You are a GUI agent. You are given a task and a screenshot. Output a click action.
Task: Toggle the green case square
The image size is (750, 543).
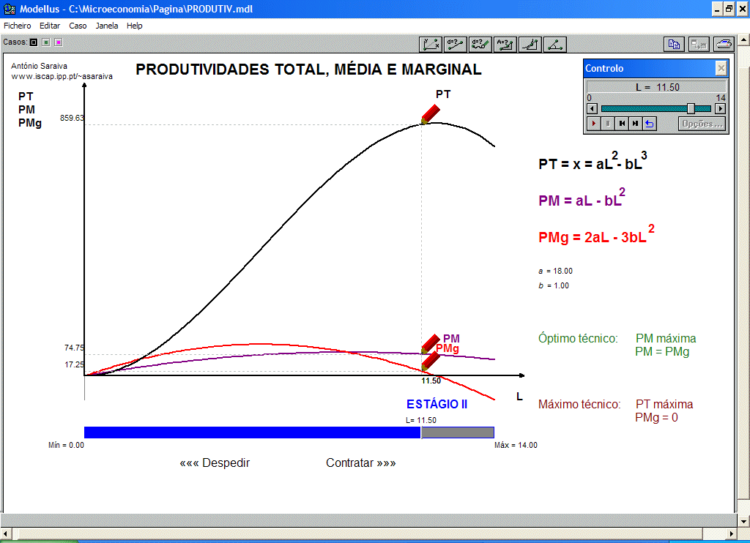point(46,42)
